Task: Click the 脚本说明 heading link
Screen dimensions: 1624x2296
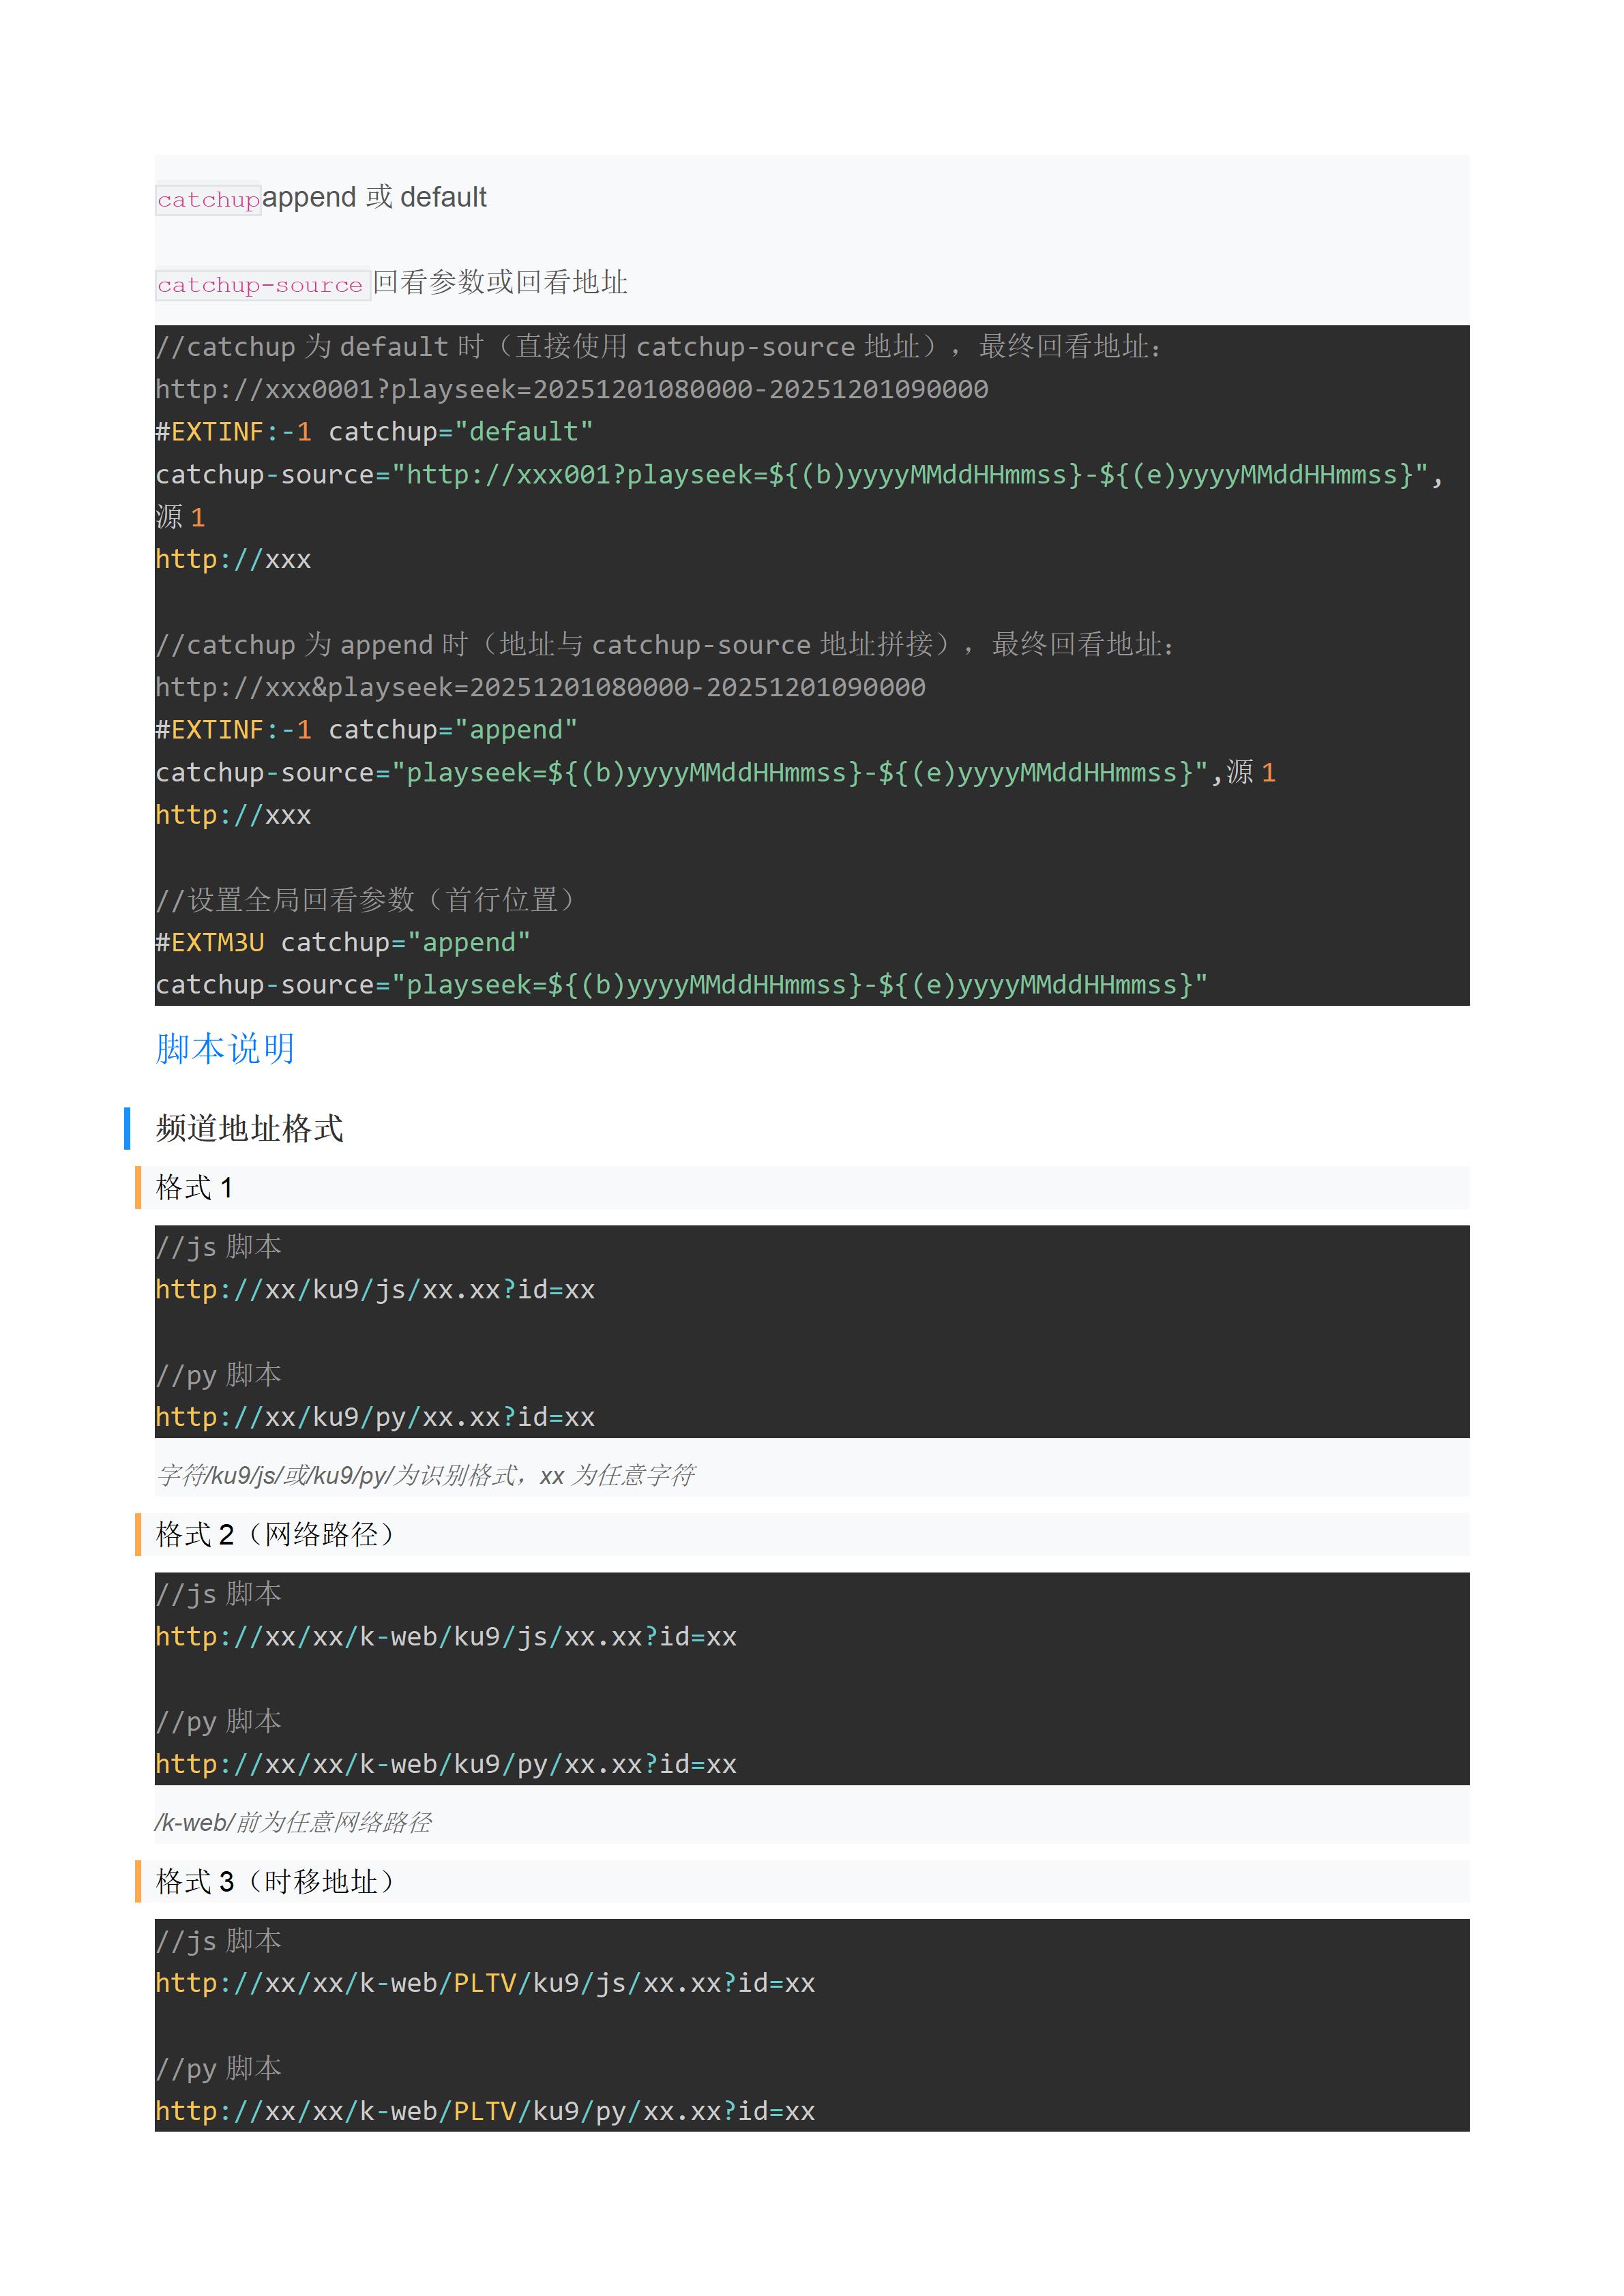Action: pos(225,1048)
